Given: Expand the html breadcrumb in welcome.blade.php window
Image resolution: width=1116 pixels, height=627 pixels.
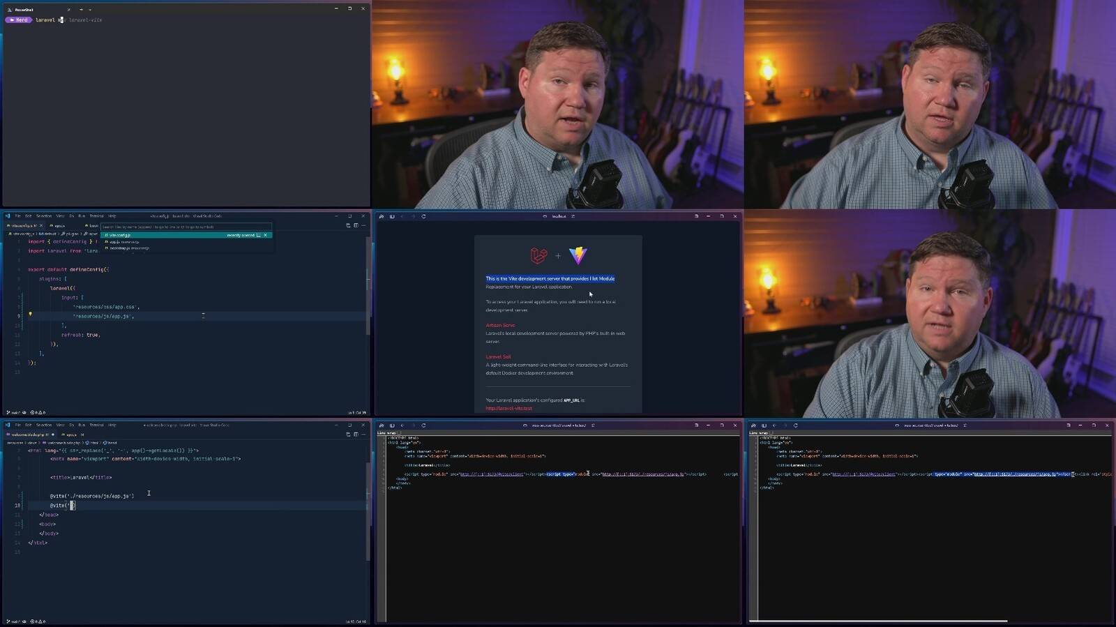Looking at the screenshot, I should (93, 443).
